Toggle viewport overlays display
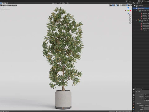Screen dimensions: 149x112 pos(117,5)
